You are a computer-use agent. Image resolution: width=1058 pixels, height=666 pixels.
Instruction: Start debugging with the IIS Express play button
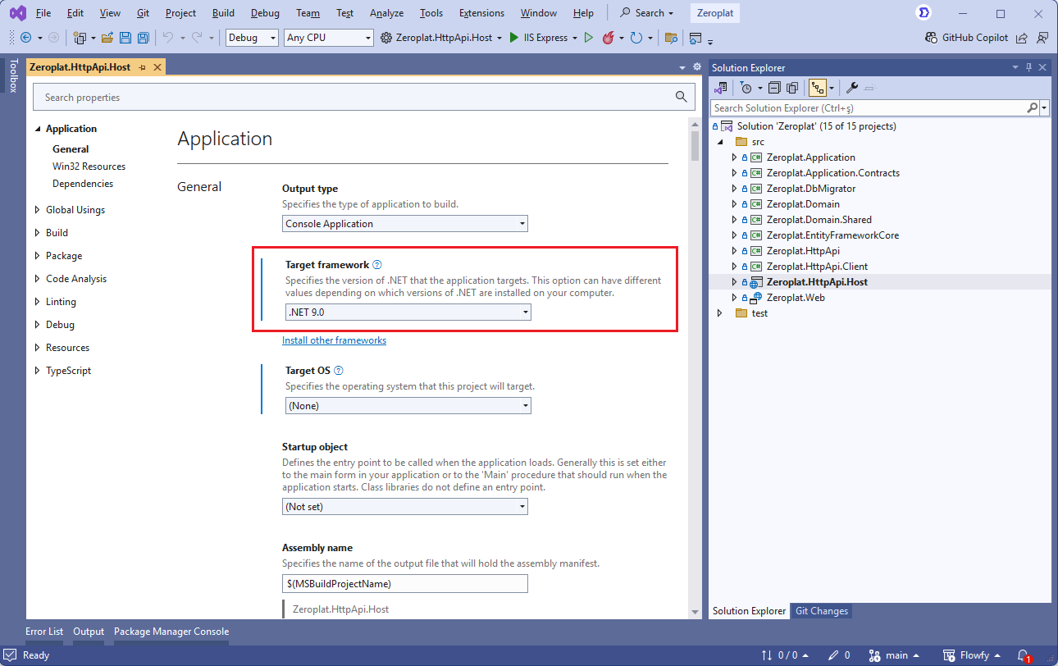[x=514, y=38]
